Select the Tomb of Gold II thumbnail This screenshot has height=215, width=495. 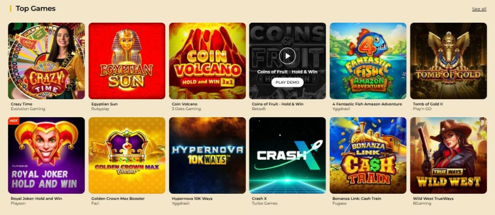pos(449,61)
